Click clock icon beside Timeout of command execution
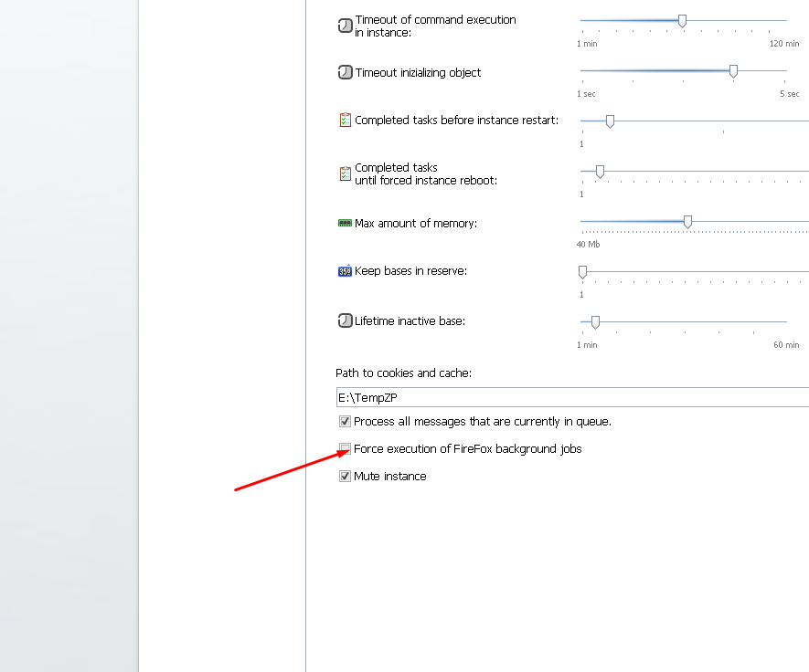Viewport: 809px width, 672px height. 345,26
